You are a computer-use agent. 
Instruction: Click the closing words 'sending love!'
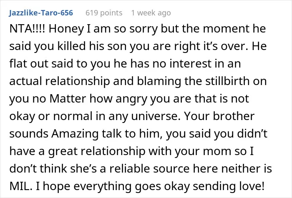[x=229, y=187]
